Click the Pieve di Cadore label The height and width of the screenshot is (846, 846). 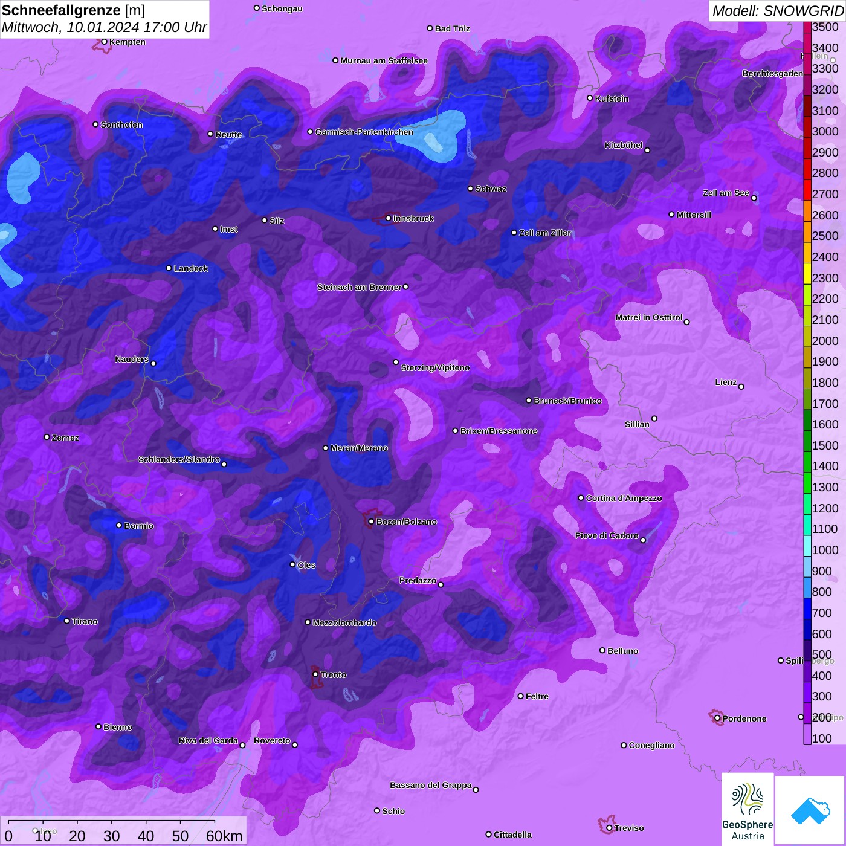(607, 535)
